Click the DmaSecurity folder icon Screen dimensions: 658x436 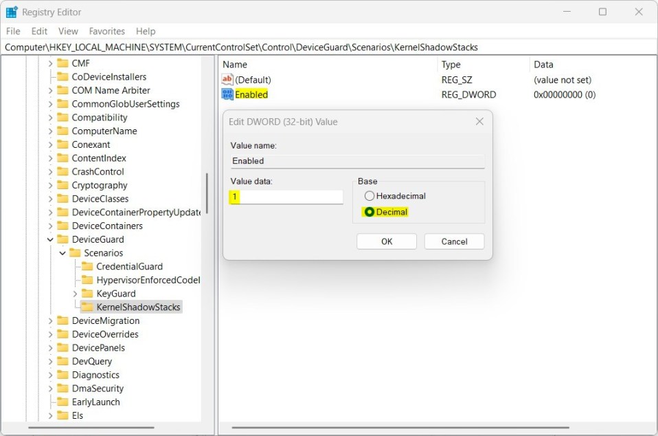pyautogui.click(x=63, y=388)
